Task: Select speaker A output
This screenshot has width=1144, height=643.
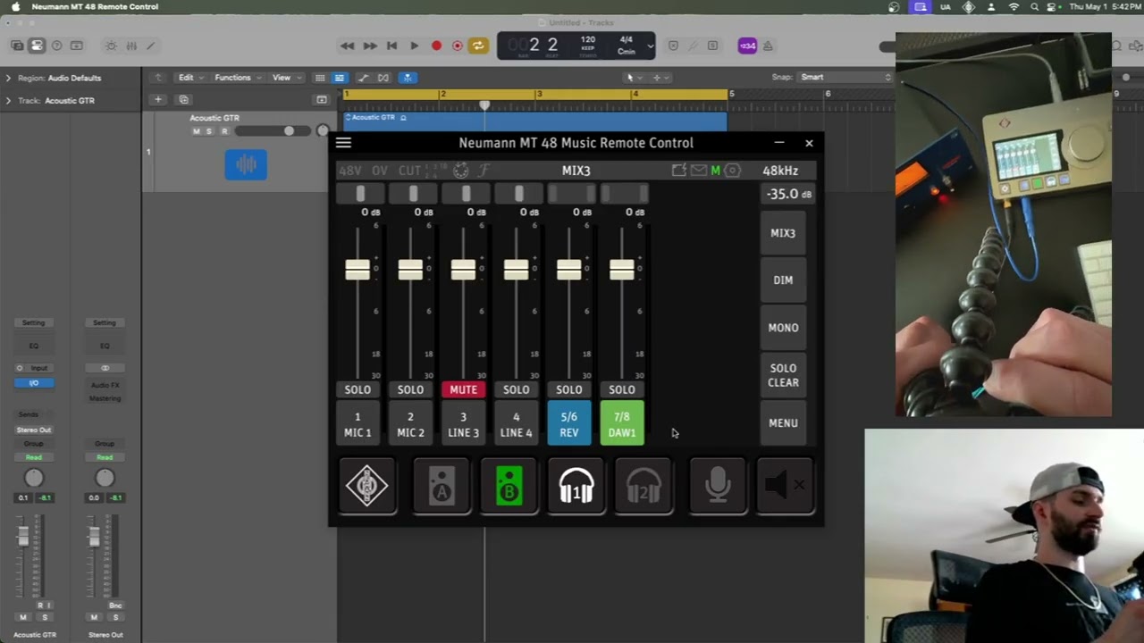Action: [442, 486]
